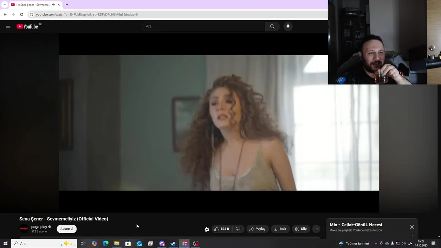
Task: Start voice search with the microphone icon
Action: [x=288, y=27]
